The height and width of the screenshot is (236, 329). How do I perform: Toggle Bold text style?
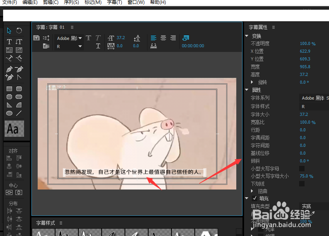88,38
